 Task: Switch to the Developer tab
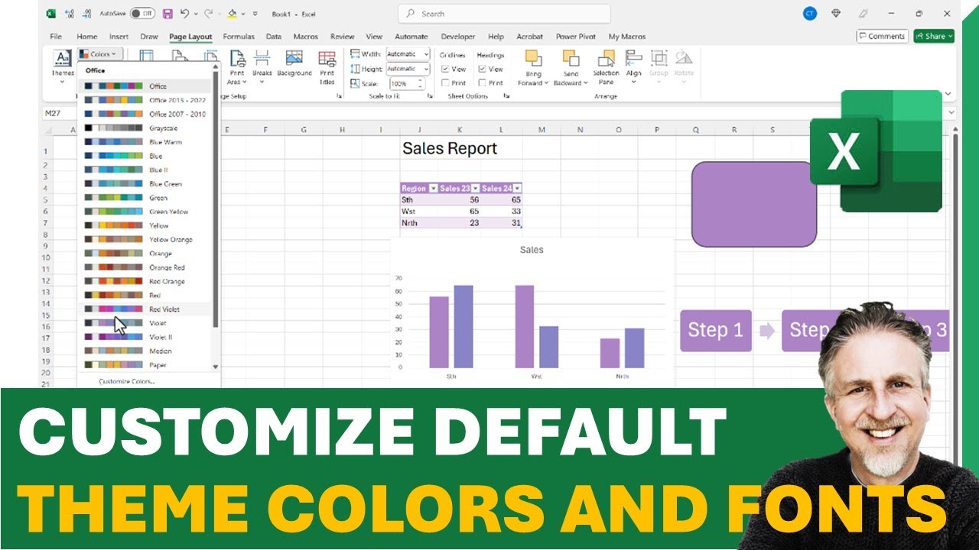[x=458, y=37]
